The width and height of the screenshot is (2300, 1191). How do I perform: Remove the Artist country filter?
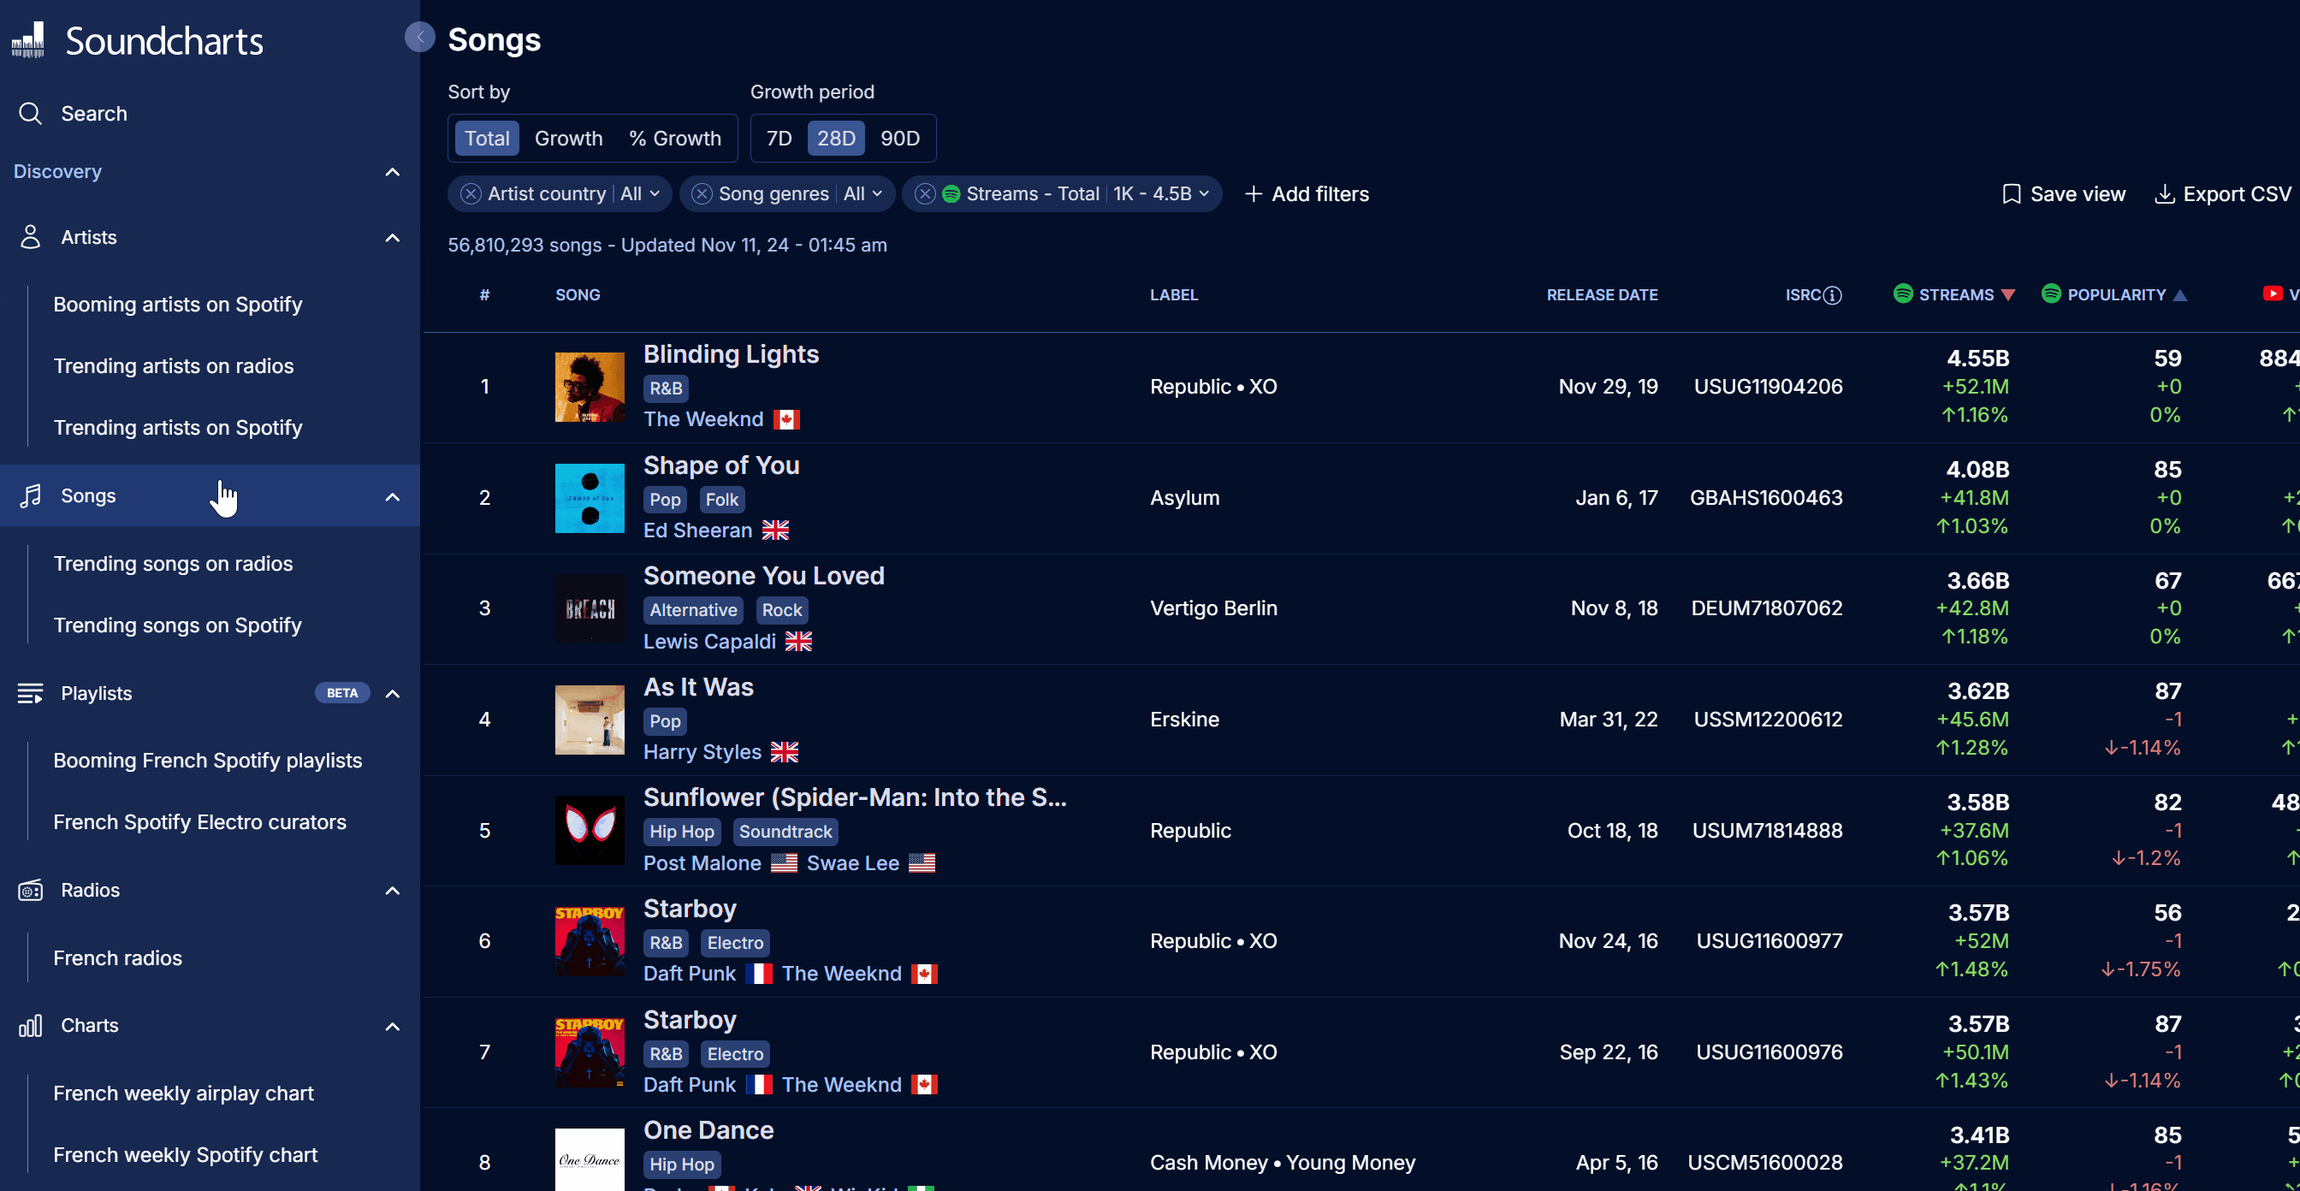coord(471,193)
